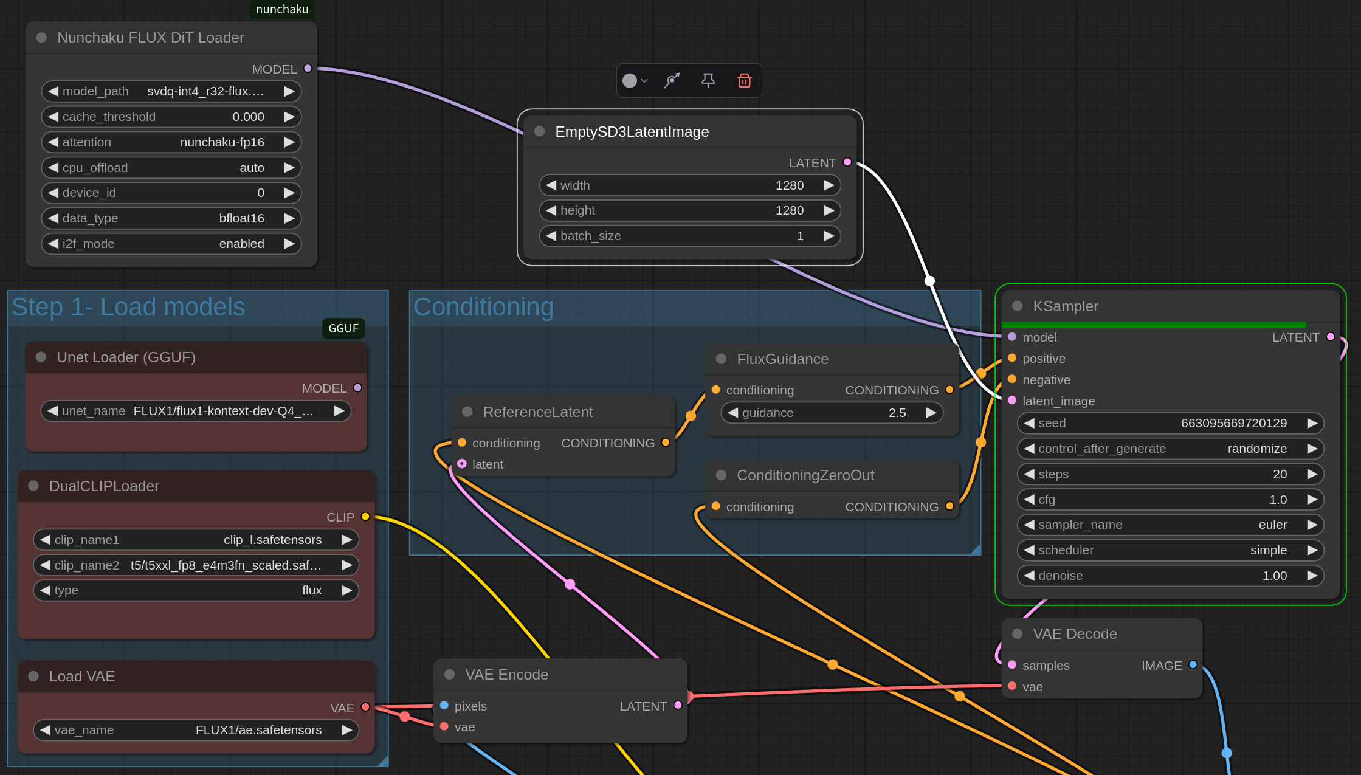The image size is (1361, 775).
Task: Click the pin icon in node toolbar
Action: click(x=708, y=80)
